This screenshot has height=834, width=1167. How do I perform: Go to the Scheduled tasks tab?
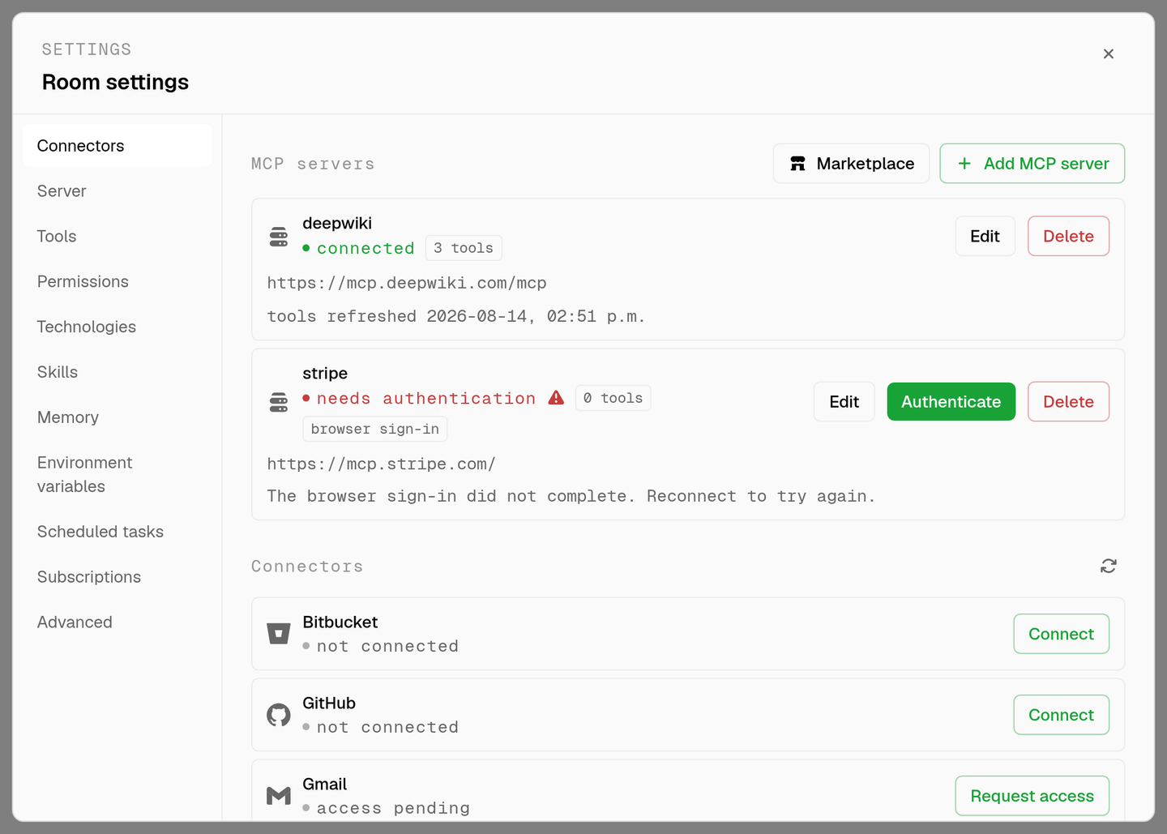[x=118, y=532]
